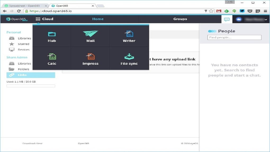The image size is (270, 152).
Task: Click the user avatar cloud icon
Action: click(x=239, y=19)
